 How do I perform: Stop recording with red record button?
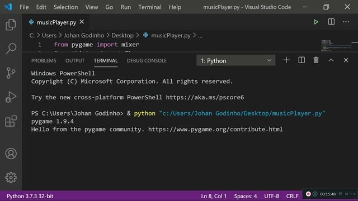pyautogui.click(x=308, y=194)
